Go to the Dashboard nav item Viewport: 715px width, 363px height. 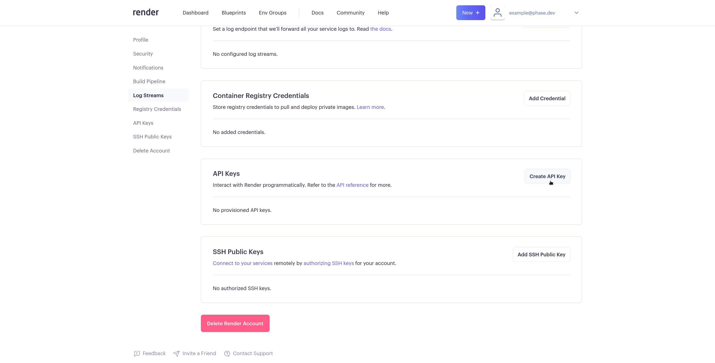(x=195, y=13)
